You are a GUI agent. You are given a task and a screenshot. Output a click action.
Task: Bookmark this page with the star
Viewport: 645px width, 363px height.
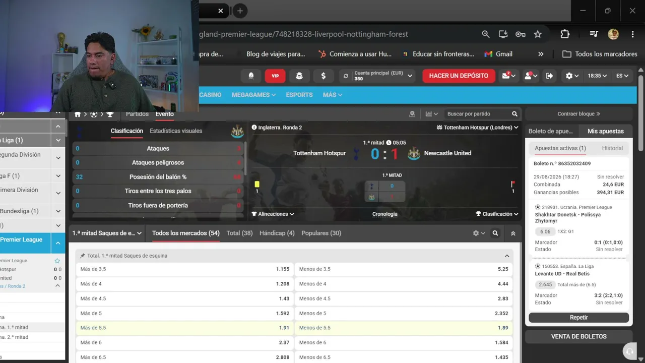(538, 34)
